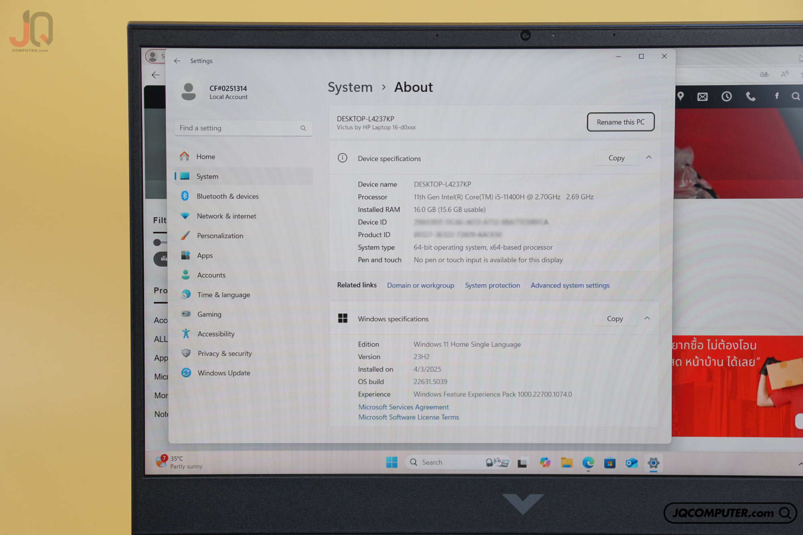Click in the Find a setting field

tap(243, 128)
